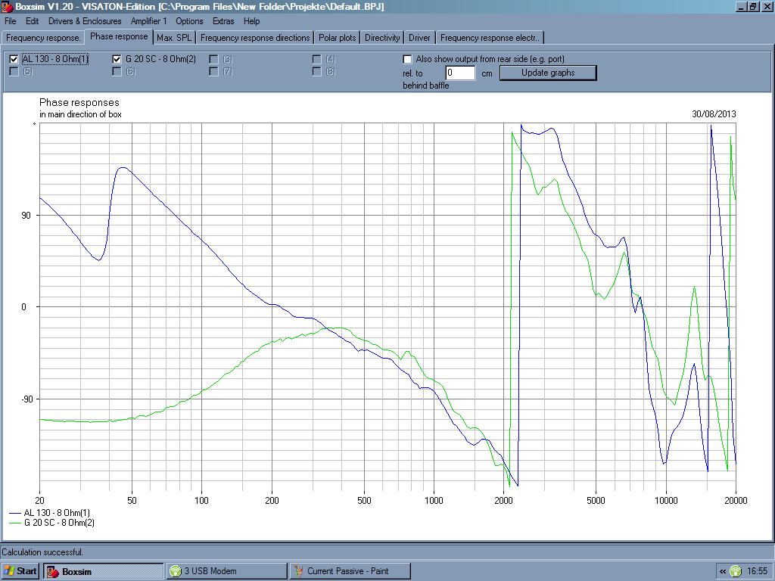This screenshot has height=581, width=775.
Task: Click the AL 130 - 8 Ohm(1) legend entry
Action: tap(50, 513)
